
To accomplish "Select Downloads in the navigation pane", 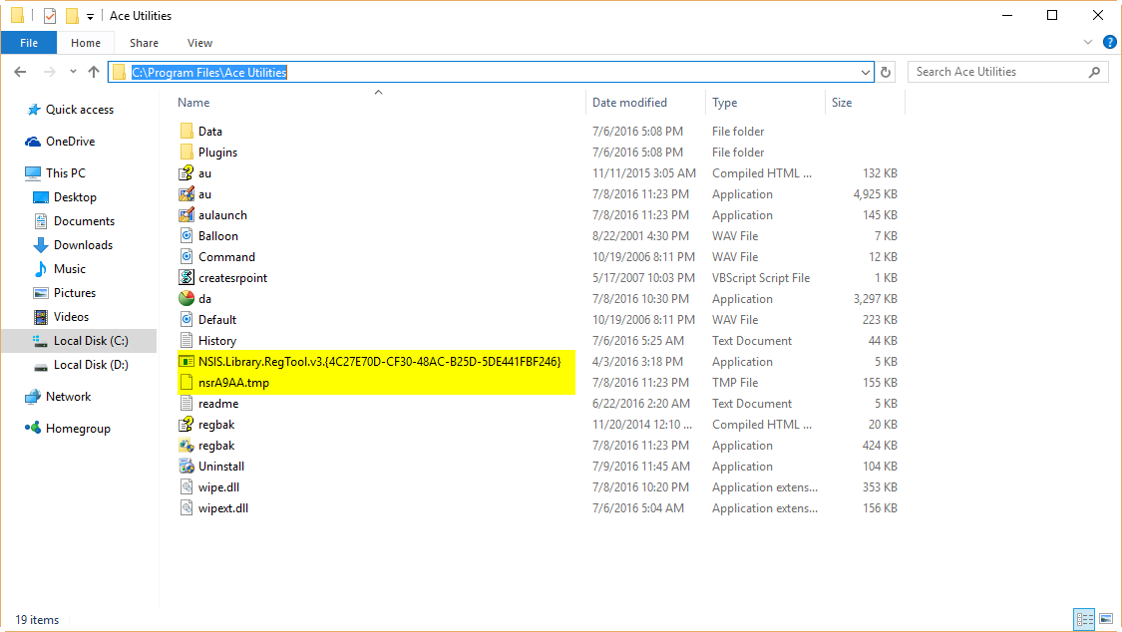I will pos(83,245).
